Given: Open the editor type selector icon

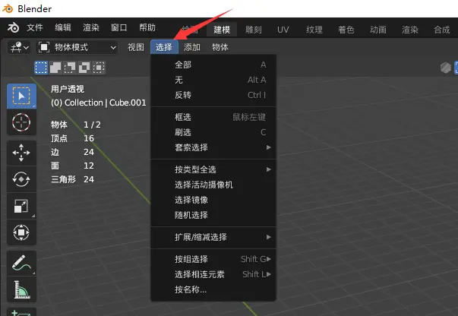Looking at the screenshot, I should [x=19, y=47].
